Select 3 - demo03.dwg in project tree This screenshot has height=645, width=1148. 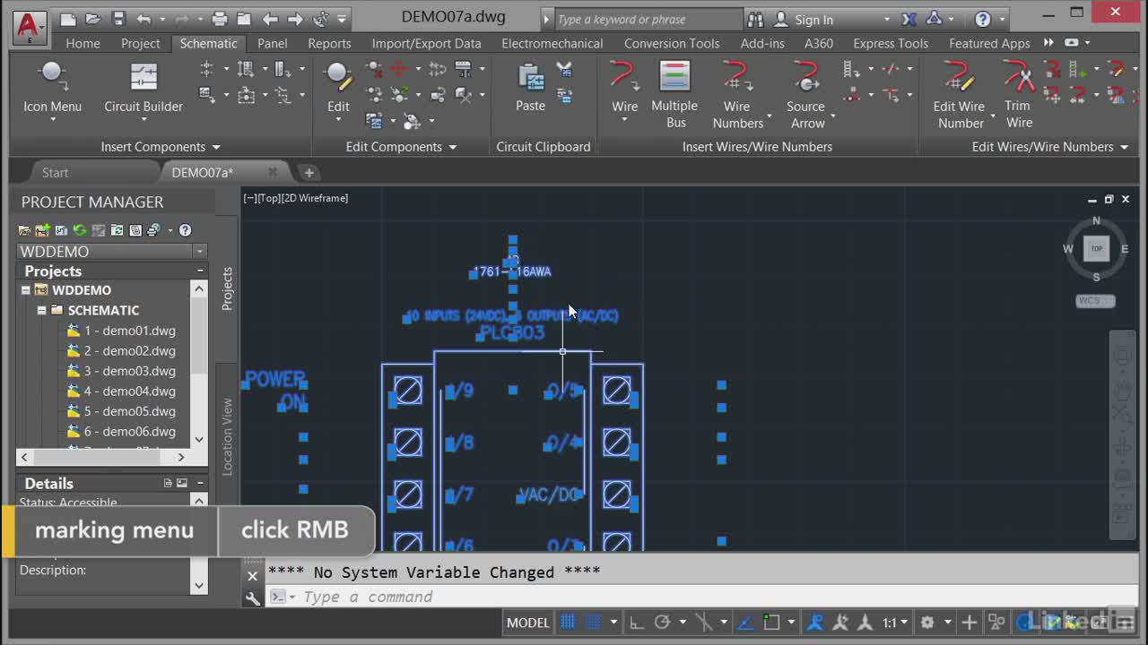pos(129,371)
